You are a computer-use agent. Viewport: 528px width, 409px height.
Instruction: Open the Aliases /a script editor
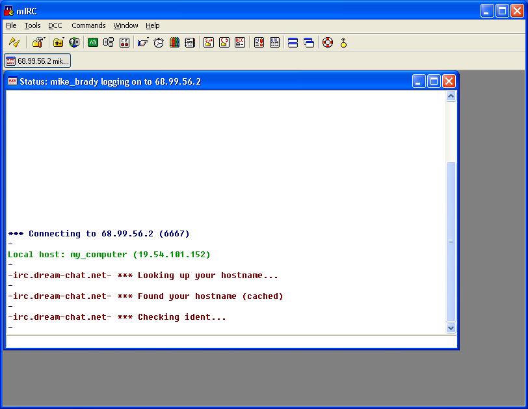pyautogui.click(x=92, y=42)
